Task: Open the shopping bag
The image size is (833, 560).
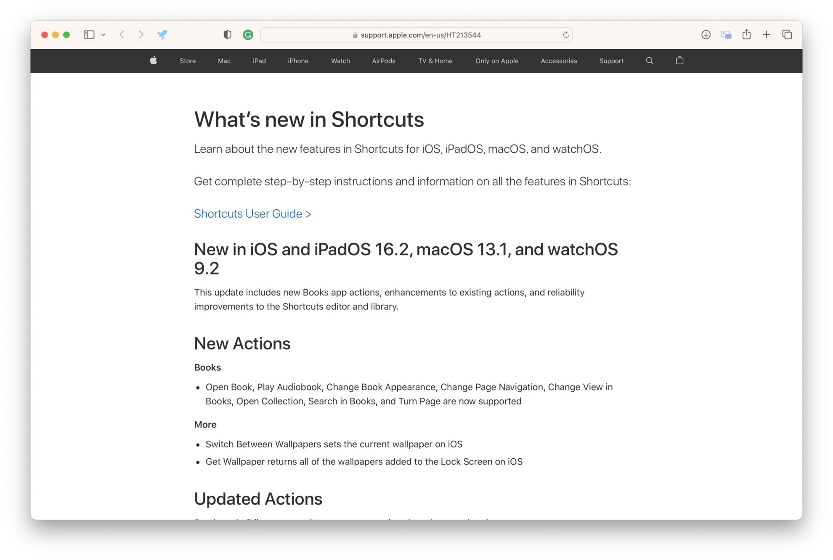Action: tap(679, 61)
